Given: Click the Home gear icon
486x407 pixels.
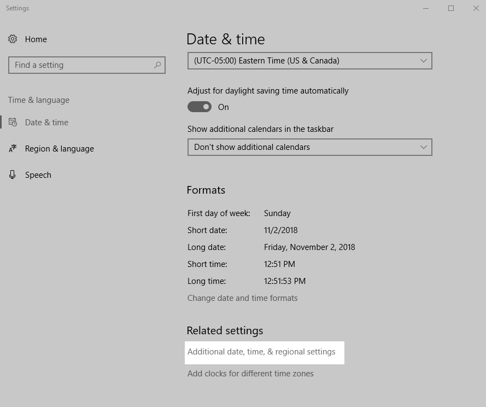Looking at the screenshot, I should click(x=13, y=39).
